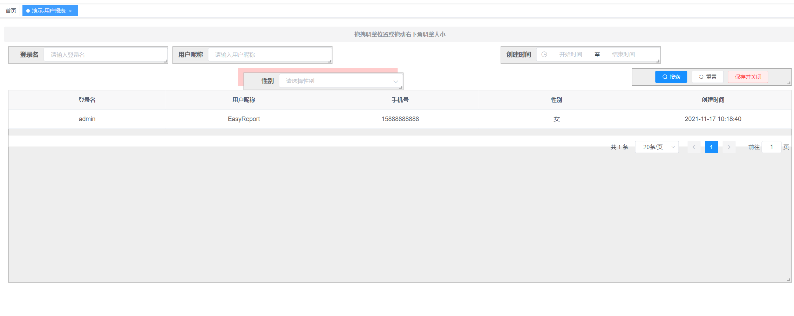Click the 保存并关闭 button
Image resolution: width=794 pixels, height=316 pixels.
(x=748, y=77)
